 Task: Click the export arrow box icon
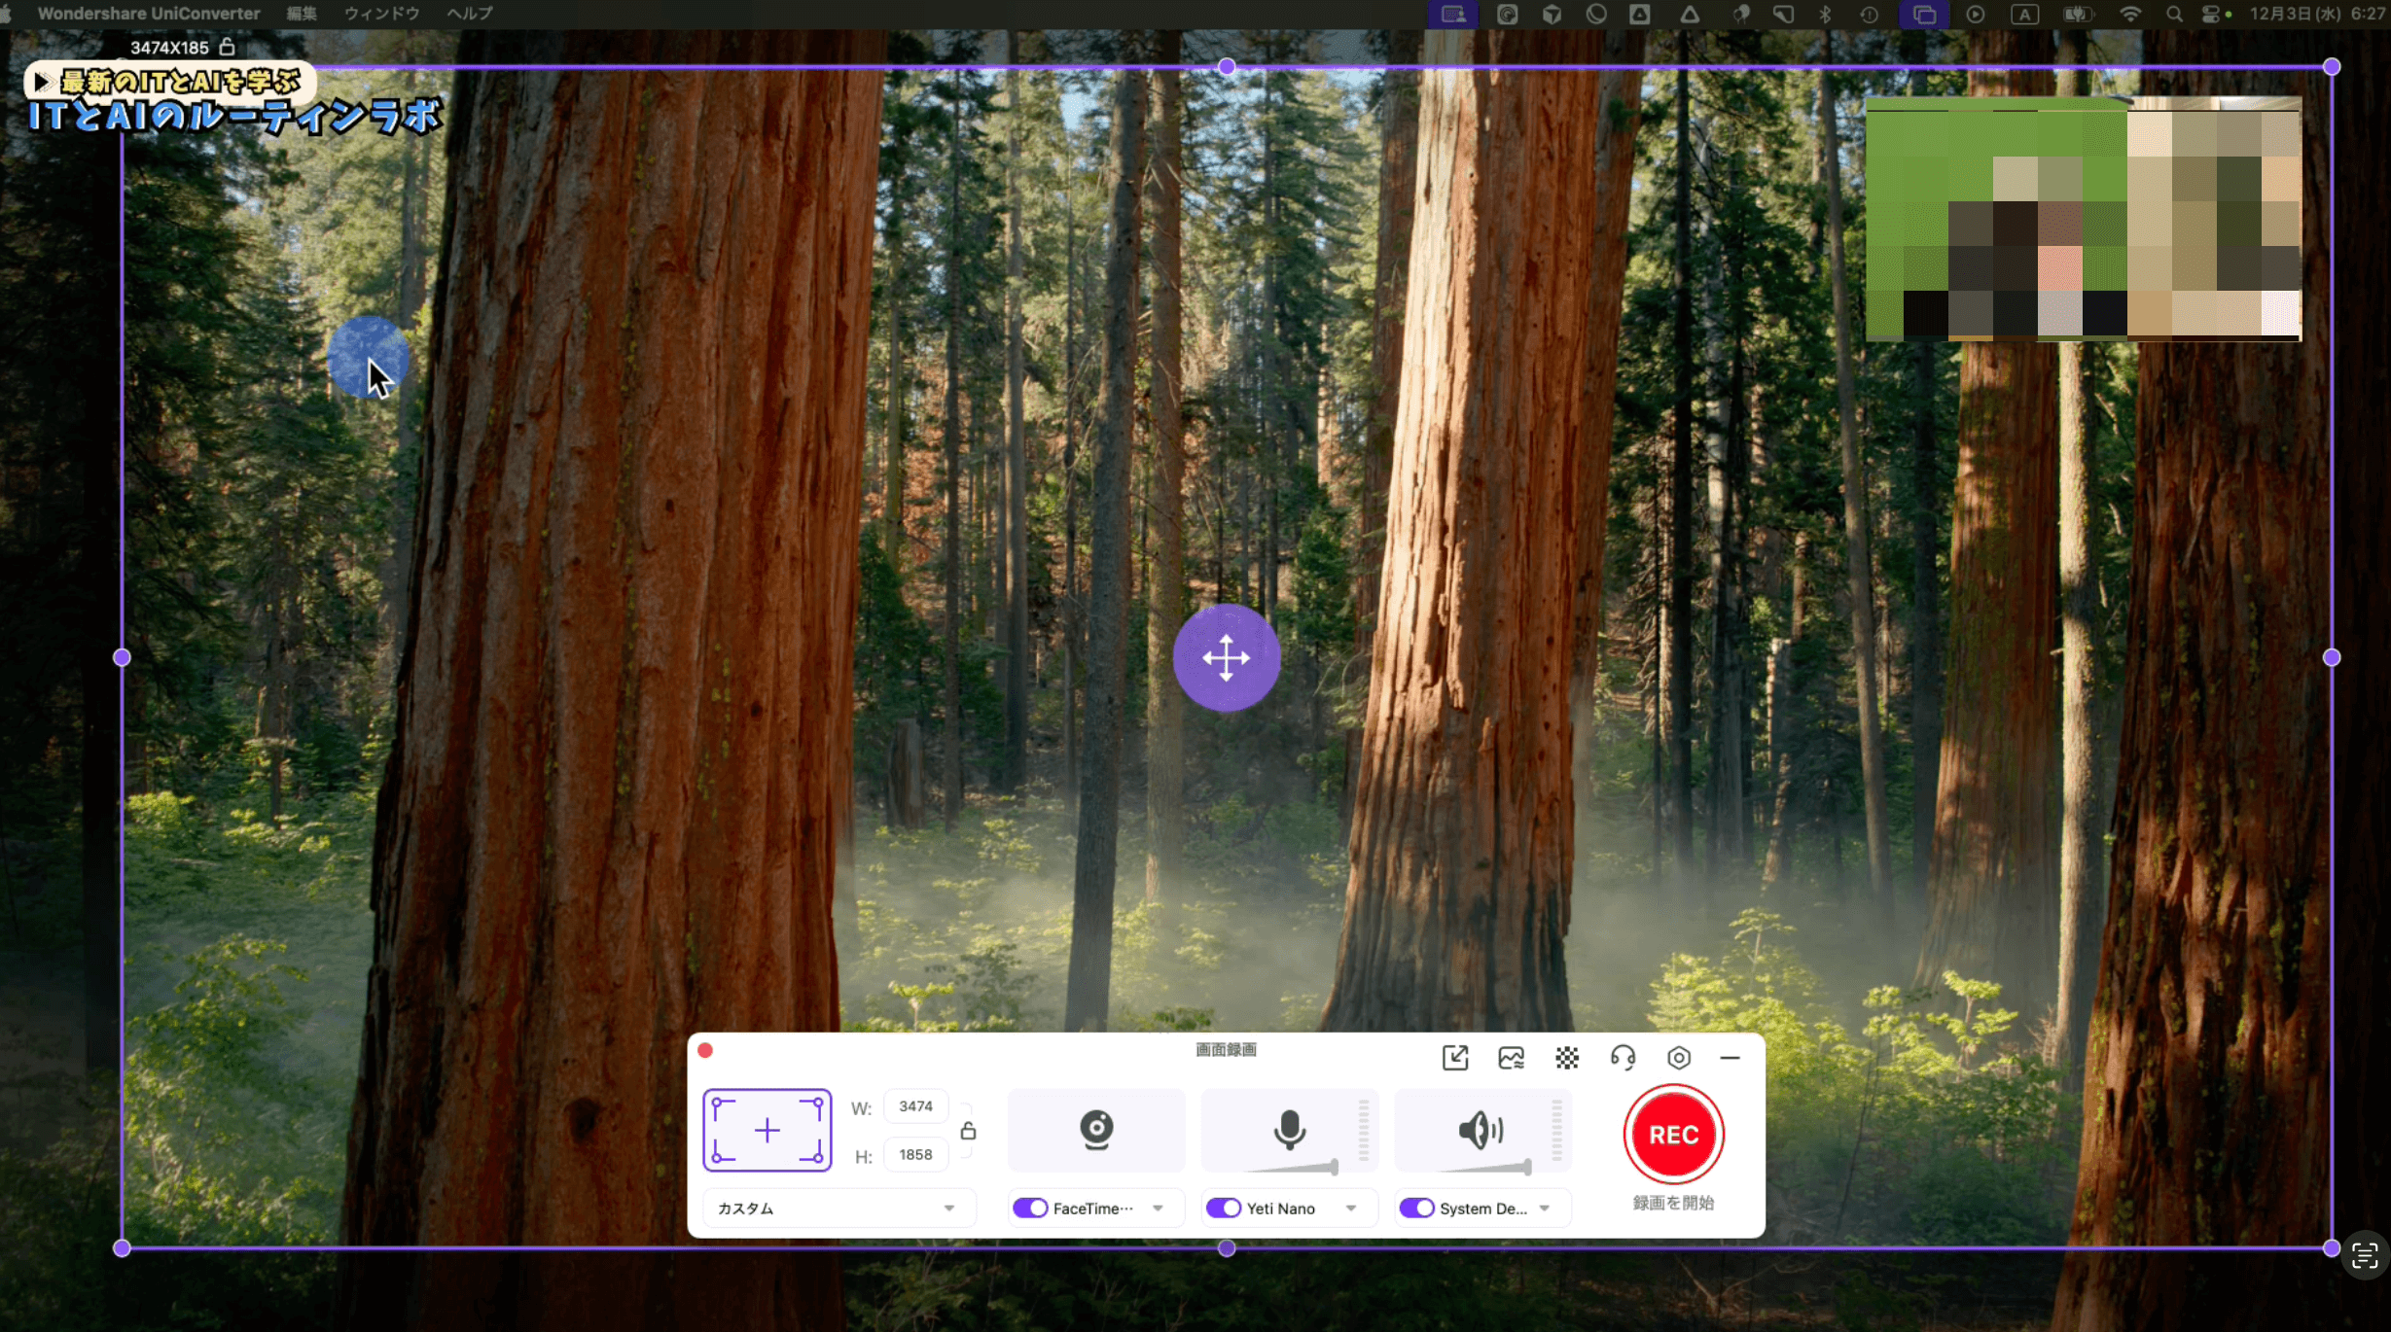[1455, 1057]
